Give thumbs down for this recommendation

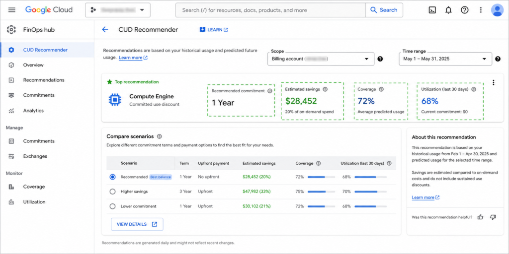pyautogui.click(x=493, y=217)
